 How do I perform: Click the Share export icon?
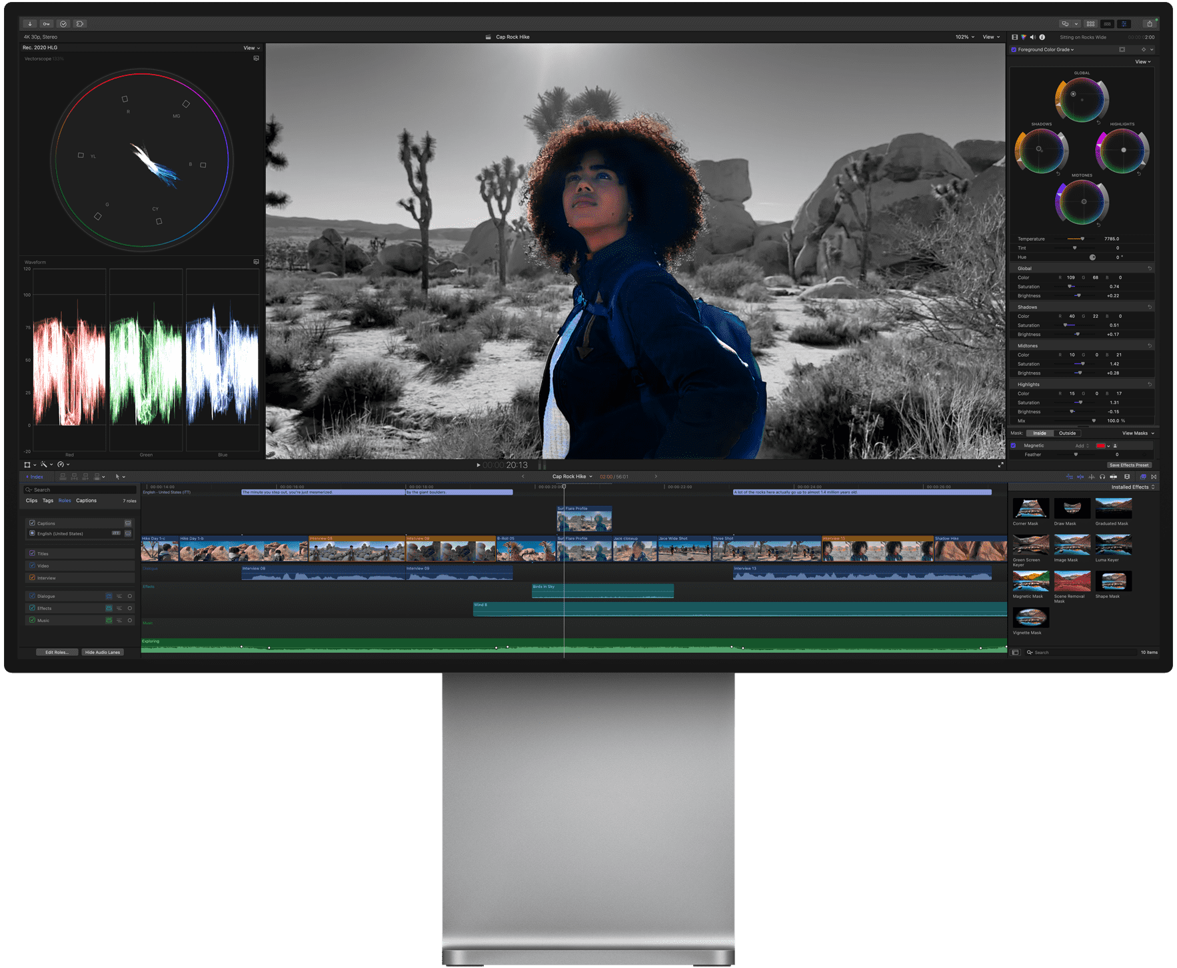[1149, 24]
